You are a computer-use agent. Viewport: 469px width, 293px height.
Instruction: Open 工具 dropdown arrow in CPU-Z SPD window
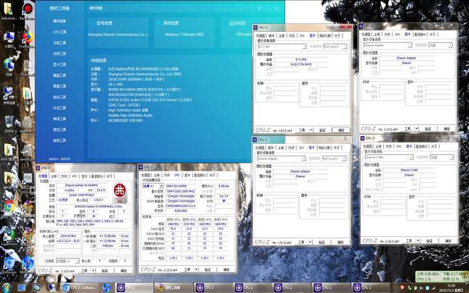[196, 270]
